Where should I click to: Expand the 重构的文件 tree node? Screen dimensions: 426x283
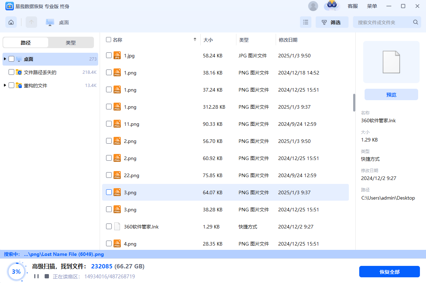[5, 86]
